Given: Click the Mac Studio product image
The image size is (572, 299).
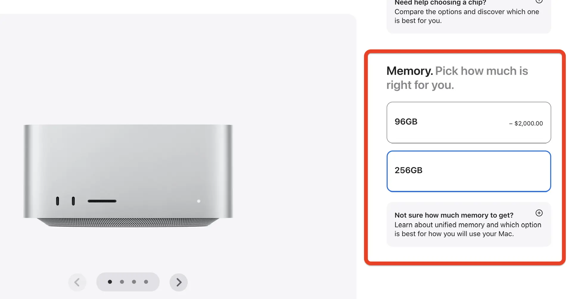Looking at the screenshot, I should coord(128,167).
